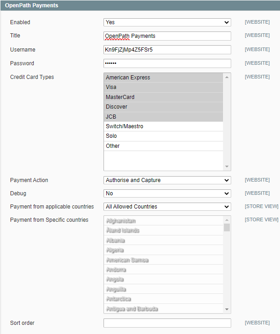This screenshot has width=280, height=334.
Task: Select JCB in Credit Card Types
Action: tap(163, 117)
